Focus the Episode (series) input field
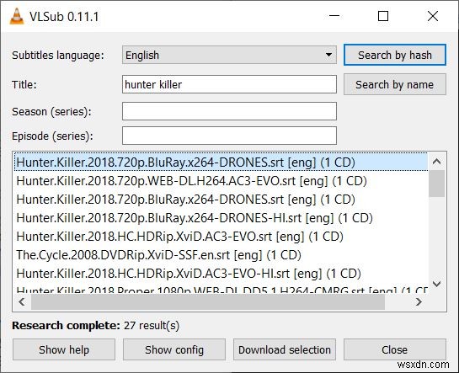The width and height of the screenshot is (459, 373). [229, 136]
